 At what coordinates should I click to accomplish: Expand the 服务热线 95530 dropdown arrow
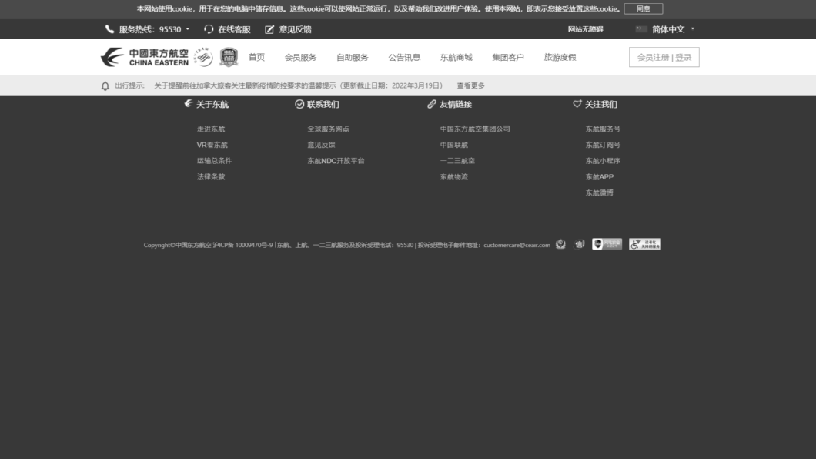pyautogui.click(x=188, y=30)
